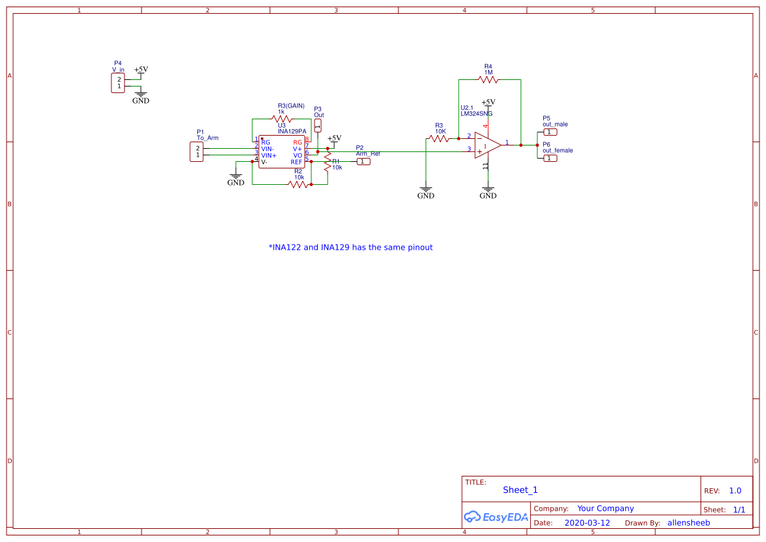The height and width of the screenshot is (542, 766).
Task: Select the LM324SNG op-amp triangle symbol
Action: point(487,145)
